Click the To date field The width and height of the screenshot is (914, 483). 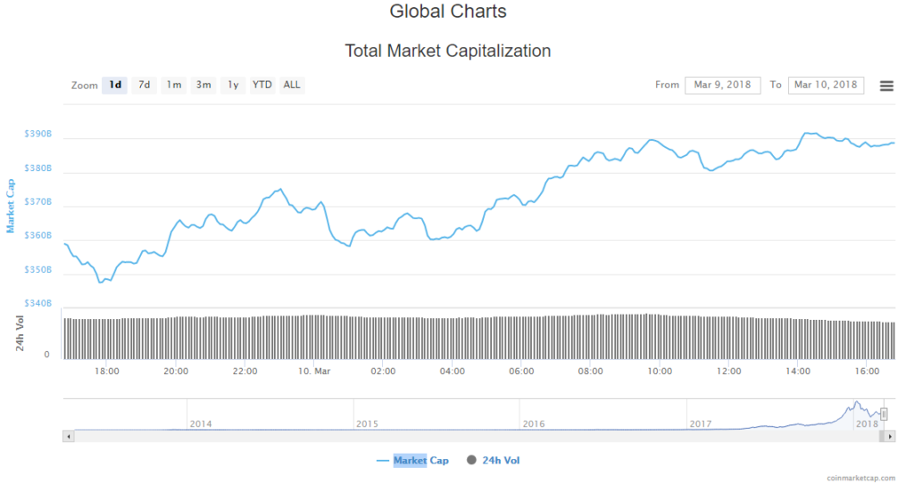(826, 86)
